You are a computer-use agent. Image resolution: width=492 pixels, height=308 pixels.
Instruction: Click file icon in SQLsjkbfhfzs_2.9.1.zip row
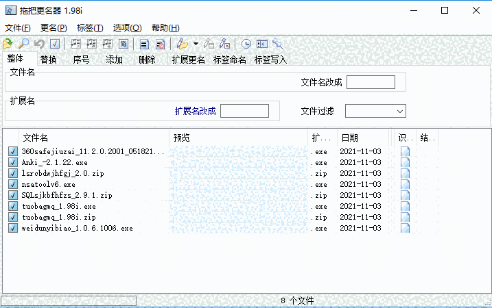tap(405, 195)
